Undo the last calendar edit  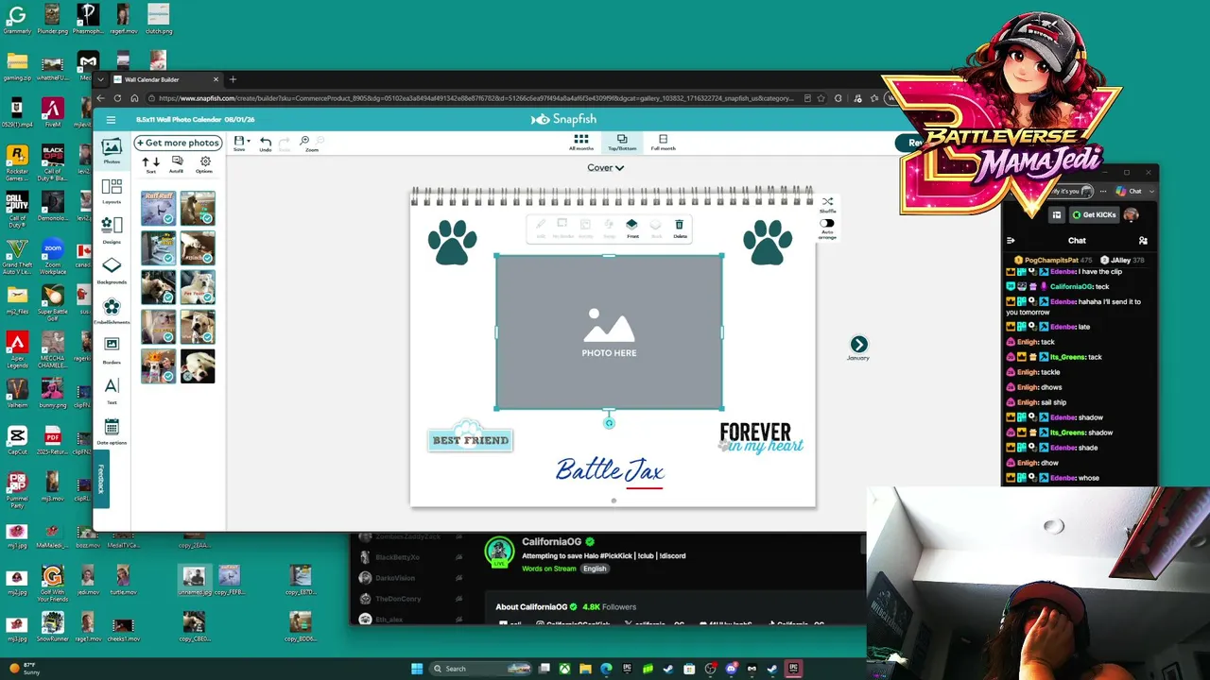(266, 144)
